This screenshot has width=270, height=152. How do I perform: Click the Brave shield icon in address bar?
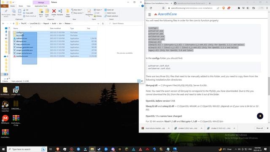224,8
